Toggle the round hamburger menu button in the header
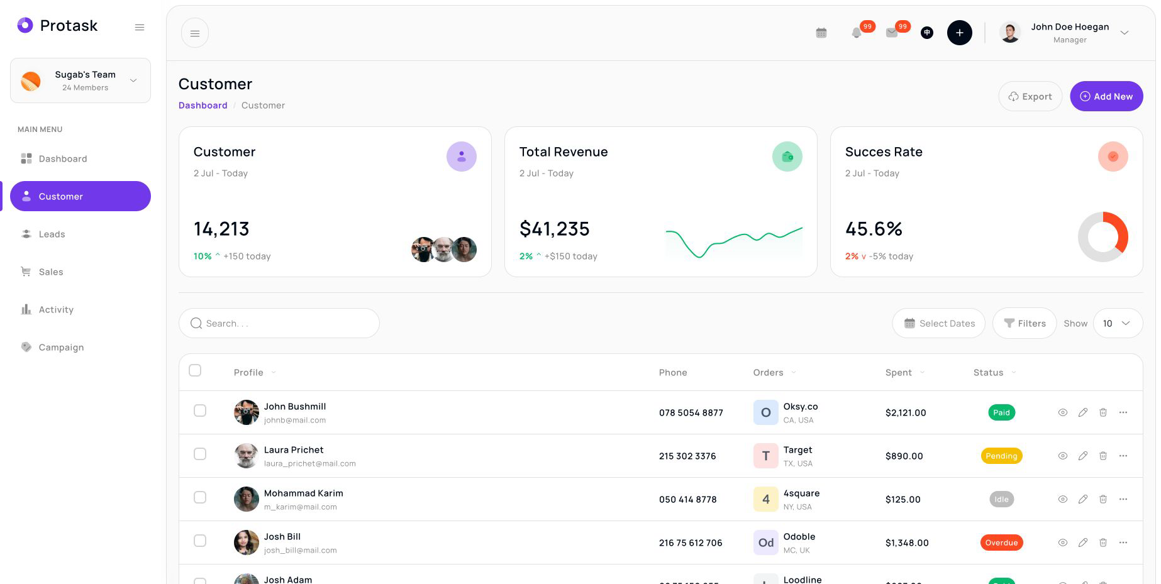 tap(195, 33)
